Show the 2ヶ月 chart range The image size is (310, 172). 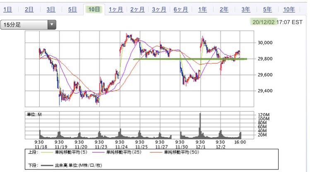pyautogui.click(x=137, y=9)
